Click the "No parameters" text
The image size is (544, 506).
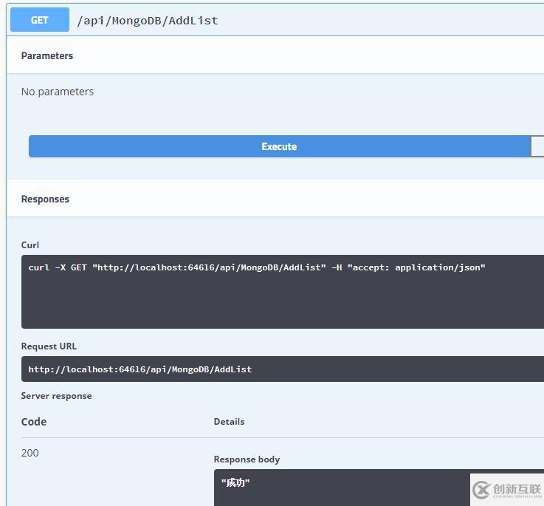tap(58, 92)
